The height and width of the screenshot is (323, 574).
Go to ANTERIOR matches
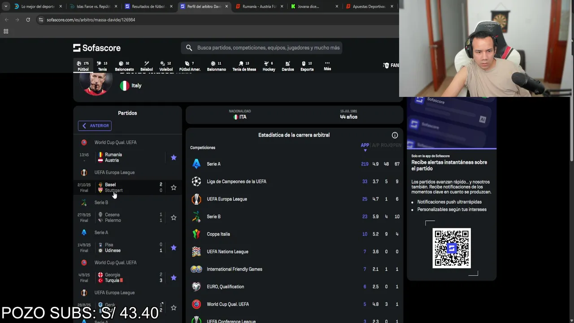(95, 126)
